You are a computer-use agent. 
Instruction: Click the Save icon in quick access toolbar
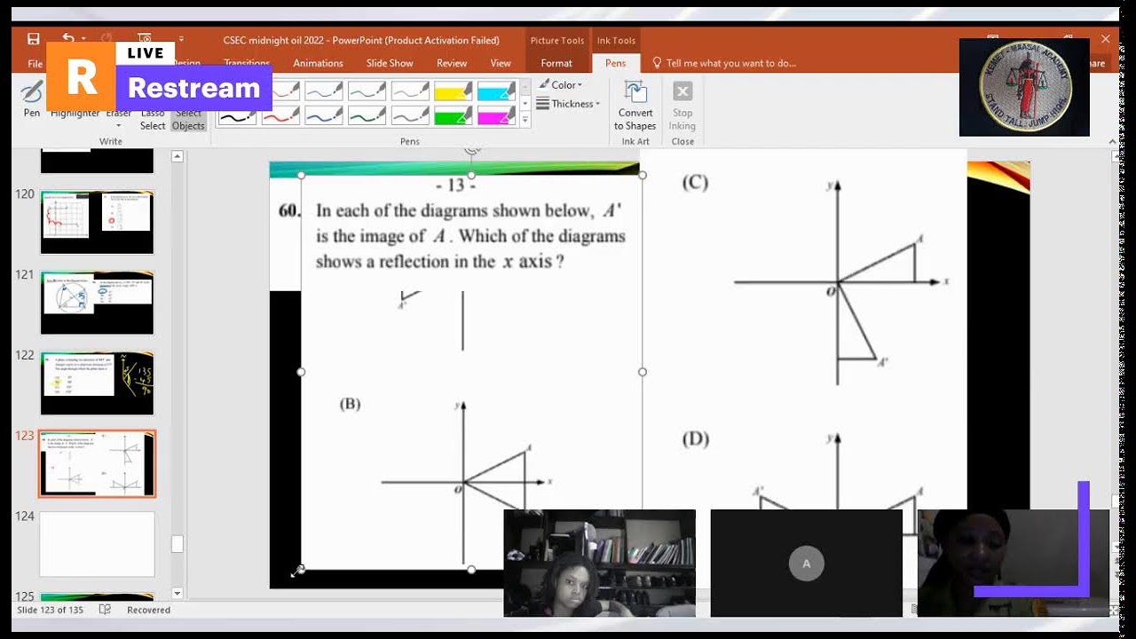pyautogui.click(x=34, y=39)
